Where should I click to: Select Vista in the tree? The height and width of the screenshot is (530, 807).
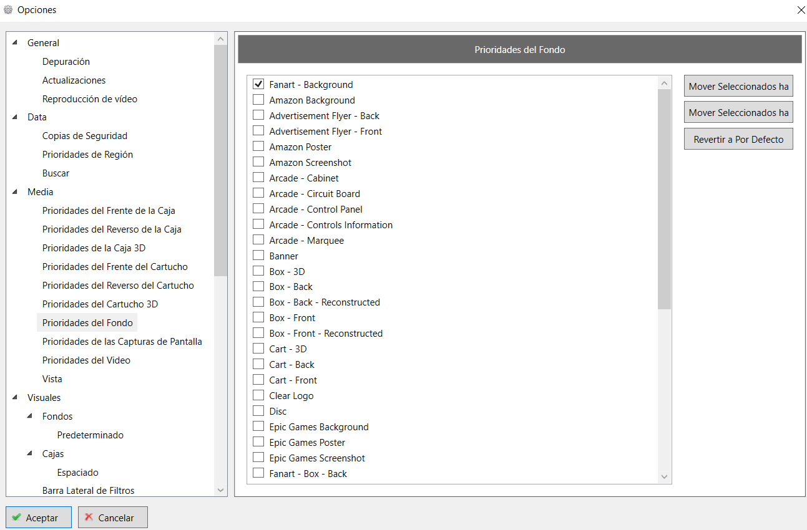point(52,379)
